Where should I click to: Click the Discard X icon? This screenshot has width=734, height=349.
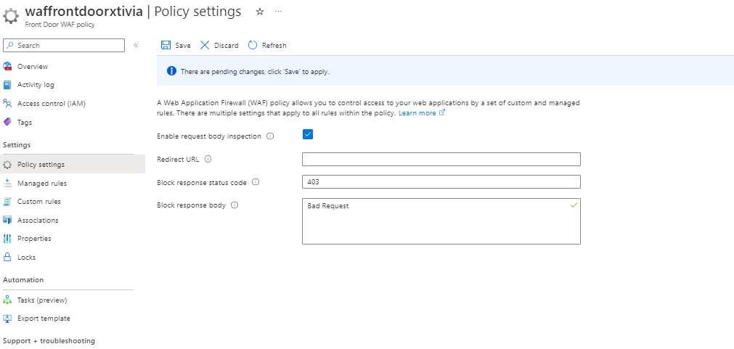point(205,45)
